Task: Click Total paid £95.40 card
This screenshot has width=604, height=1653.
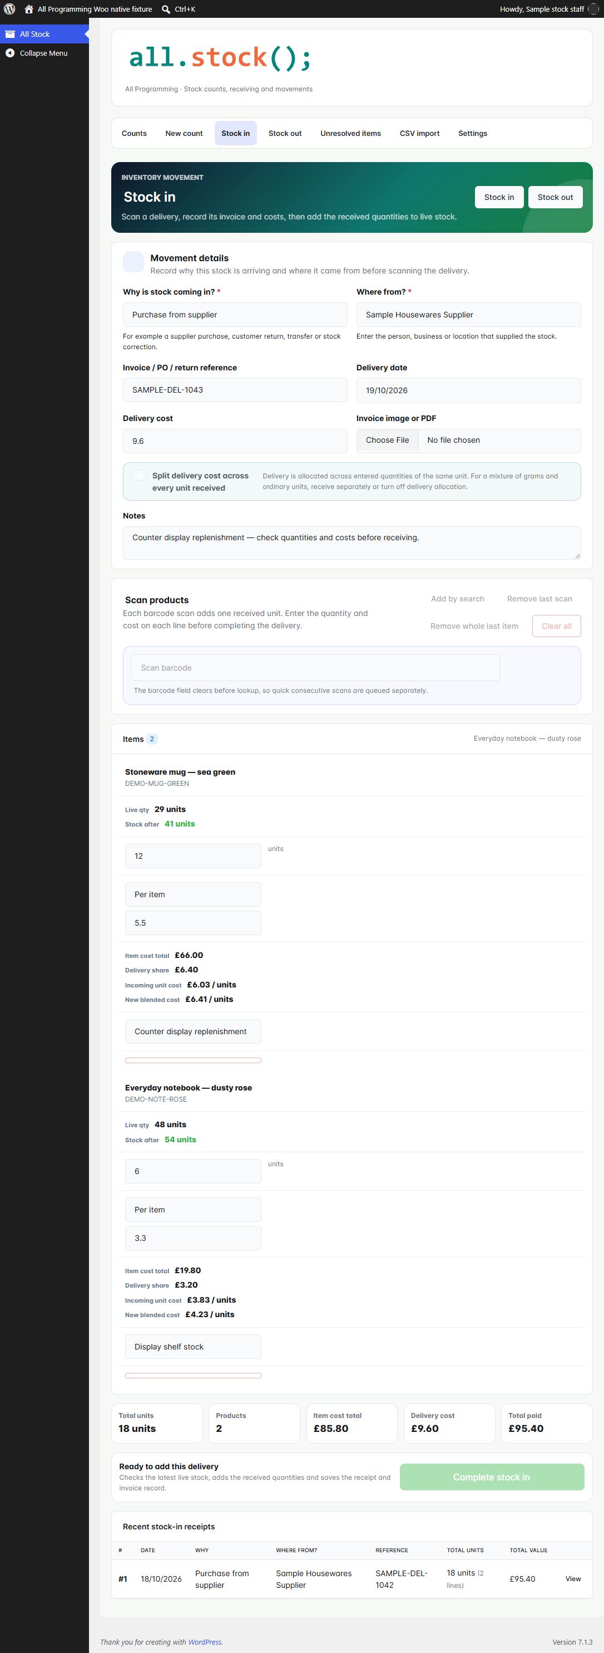Action: [x=546, y=1422]
